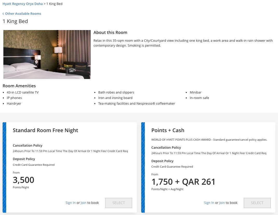Join Hyatt from the Standard Room card
Viewport: 278px width, 215px height.
pos(83,203)
